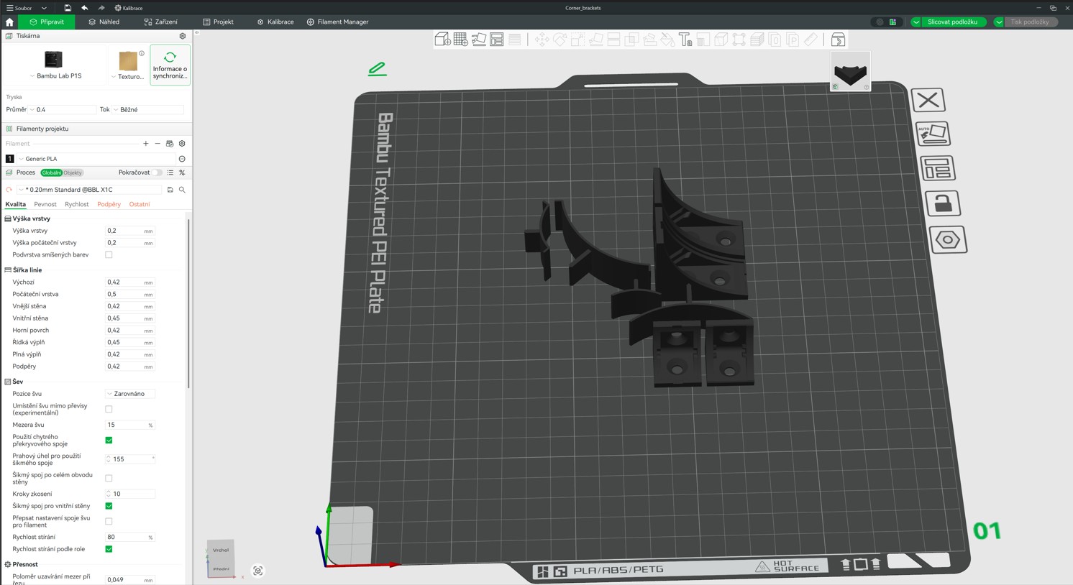
Task: Click the Add object cube icon
Action: coord(442,40)
